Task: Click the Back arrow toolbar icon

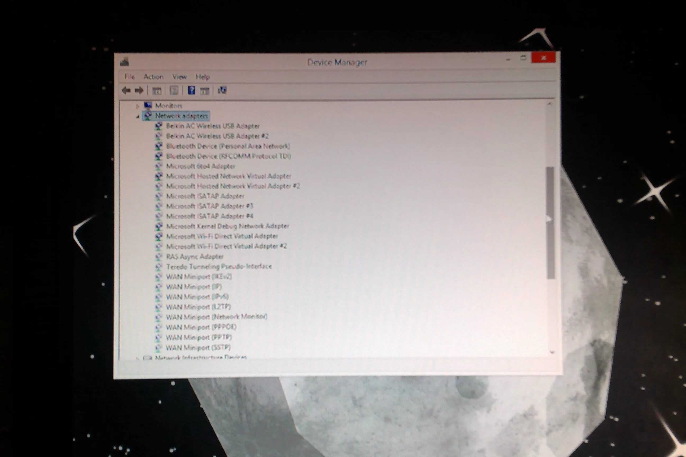Action: click(x=126, y=91)
